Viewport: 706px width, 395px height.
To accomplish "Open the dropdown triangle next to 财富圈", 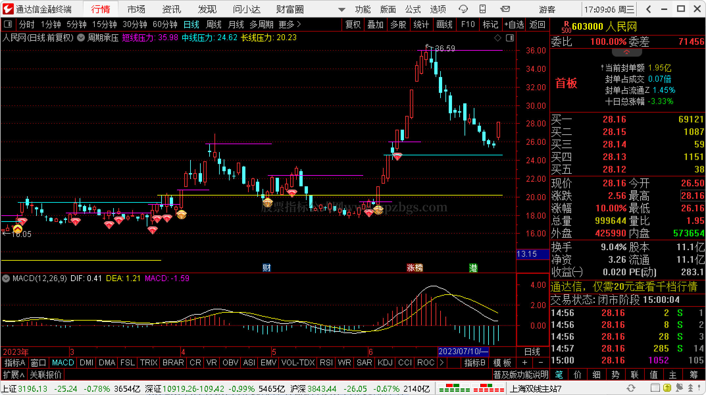I will click(x=342, y=10).
